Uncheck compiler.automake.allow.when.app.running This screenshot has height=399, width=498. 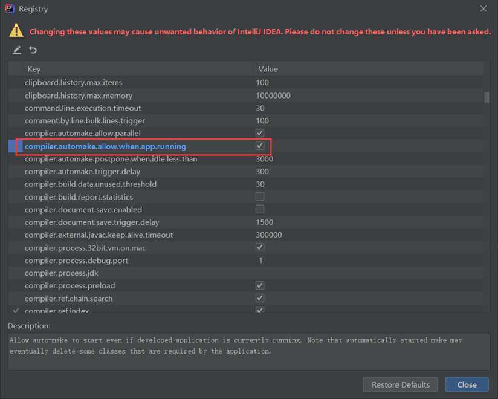click(260, 146)
